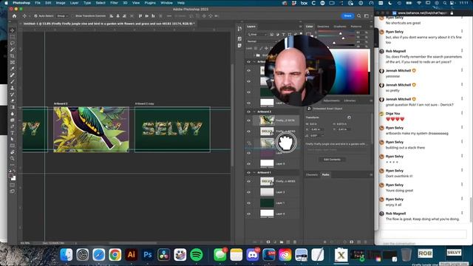This screenshot has height=266, width=473.
Task: Select the Path Selection arrow tool
Action: (x=13, y=140)
